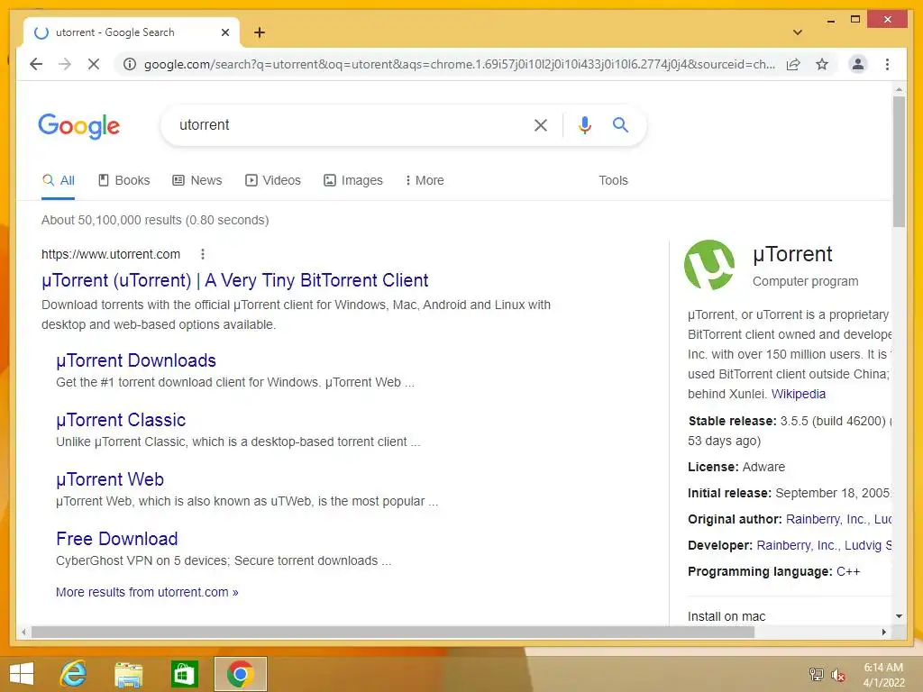This screenshot has height=692, width=923.
Task: View site information icon in address bar
Action: (x=130, y=64)
